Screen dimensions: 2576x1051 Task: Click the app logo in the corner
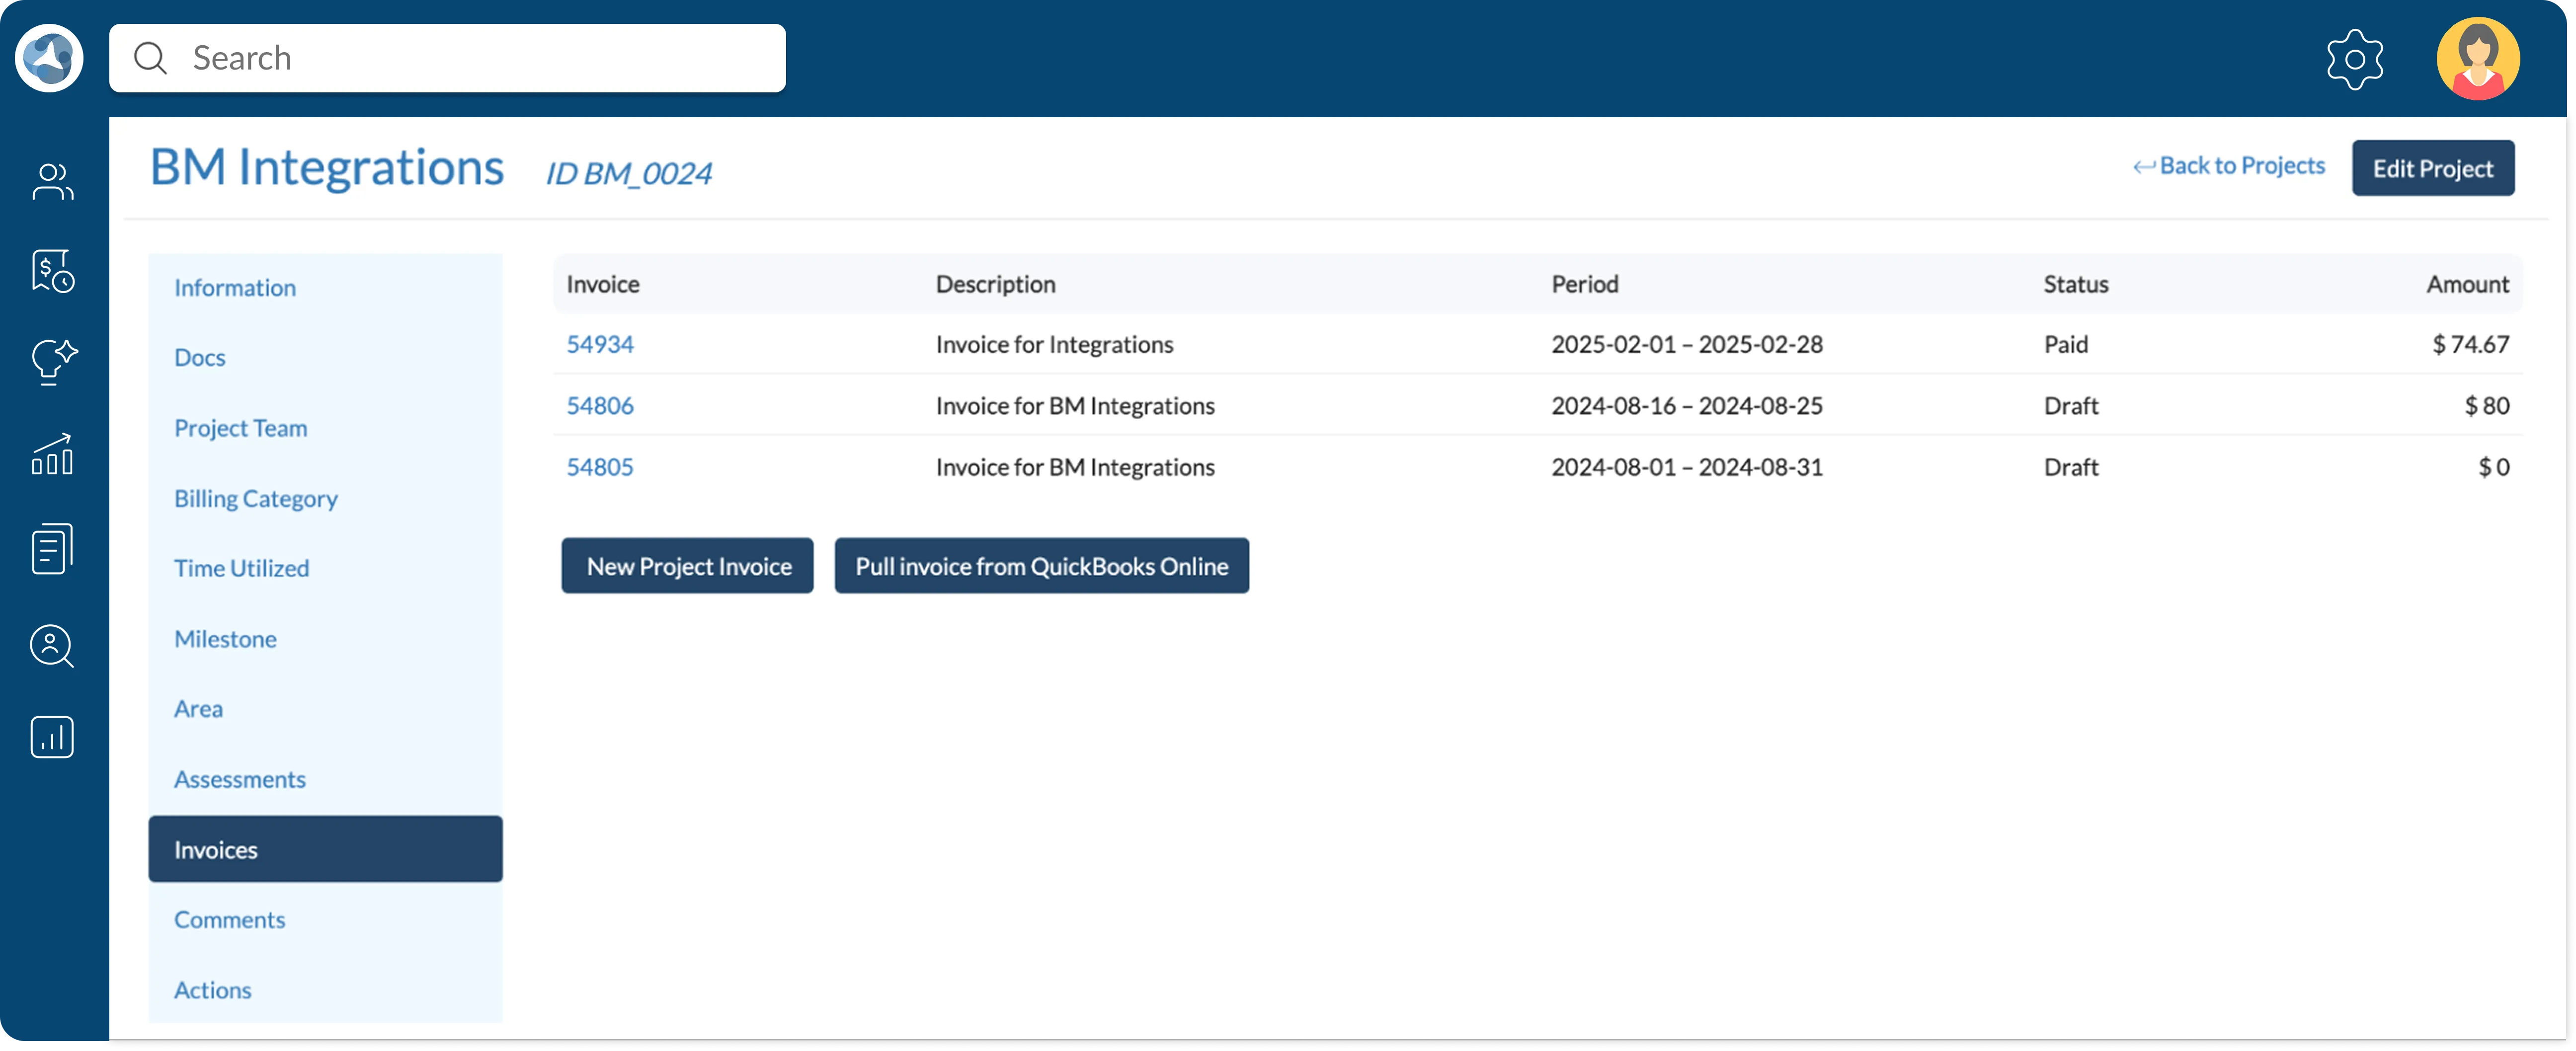(x=48, y=57)
